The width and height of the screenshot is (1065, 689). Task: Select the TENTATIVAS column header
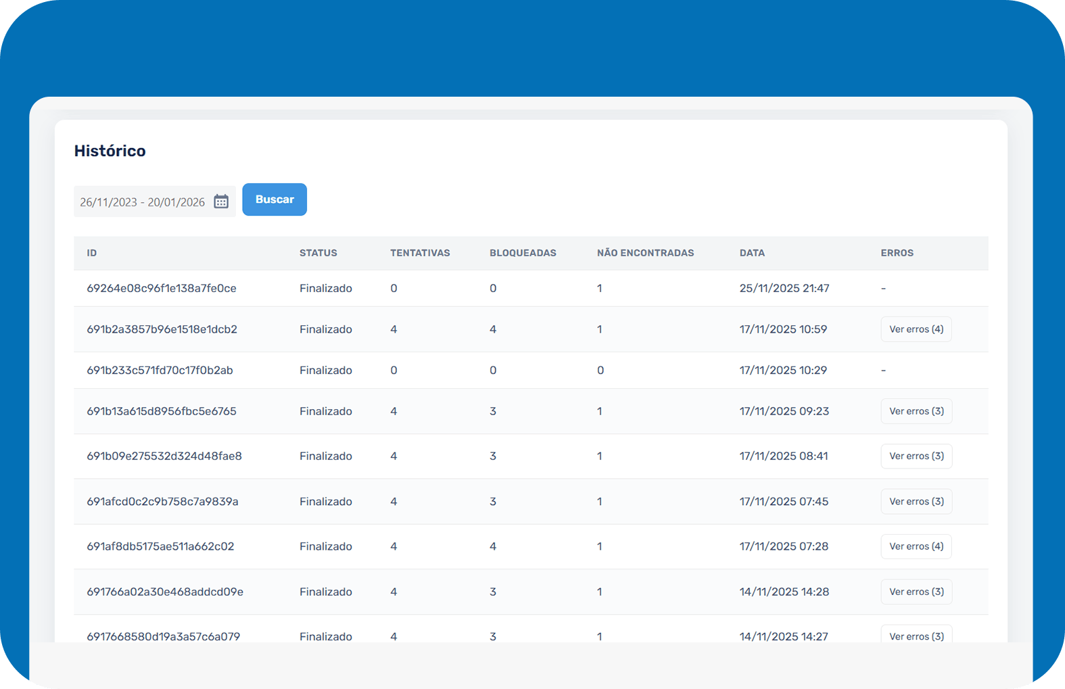tap(420, 253)
